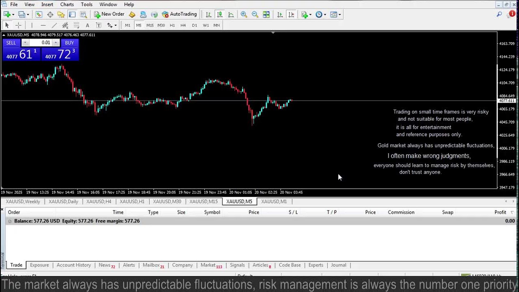
Task: Click the lot size 0.01 field
Action: coord(40,43)
